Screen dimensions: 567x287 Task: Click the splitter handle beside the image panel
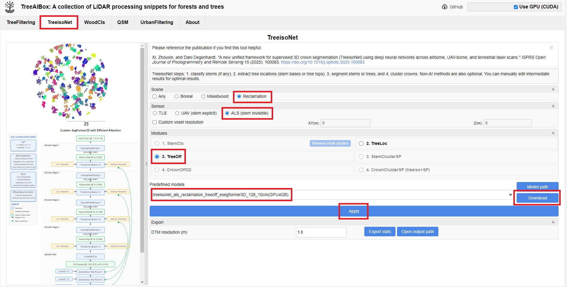point(147,164)
